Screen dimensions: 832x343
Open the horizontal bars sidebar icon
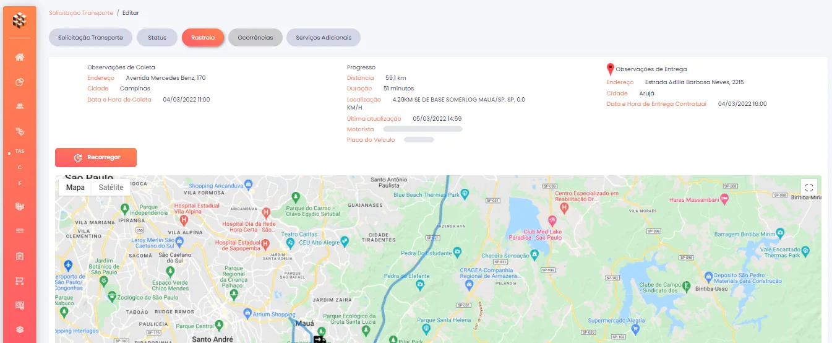pos(20,231)
